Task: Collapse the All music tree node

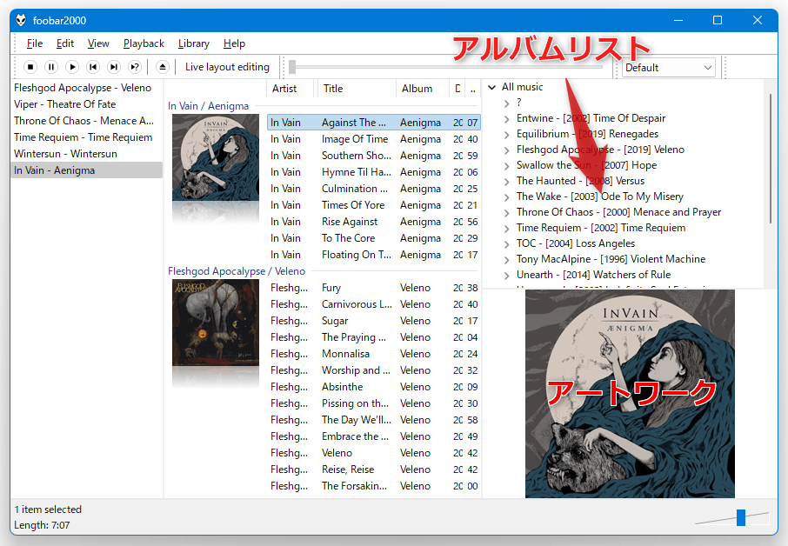Action: click(x=492, y=88)
